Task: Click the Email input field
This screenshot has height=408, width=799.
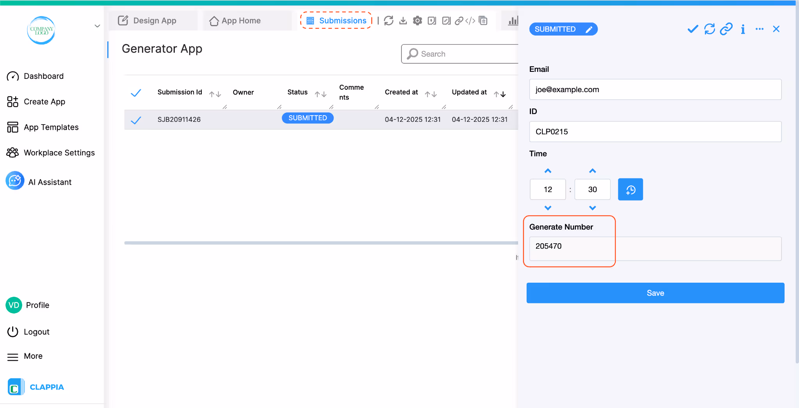Action: point(655,89)
